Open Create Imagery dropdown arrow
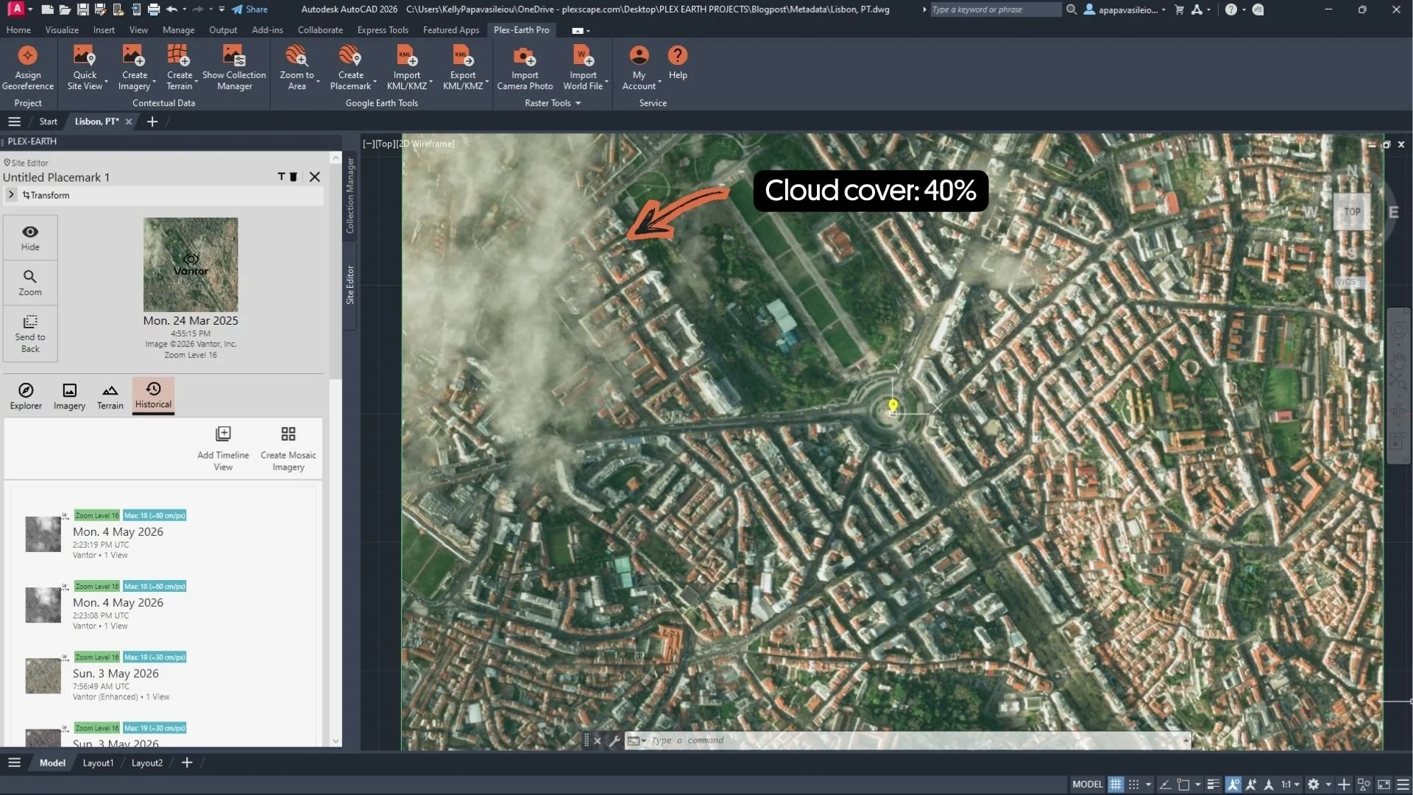1413x795 pixels. pos(154,81)
